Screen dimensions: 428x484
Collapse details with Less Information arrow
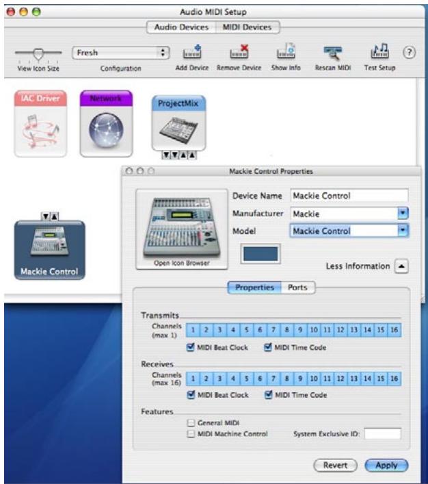click(x=401, y=266)
